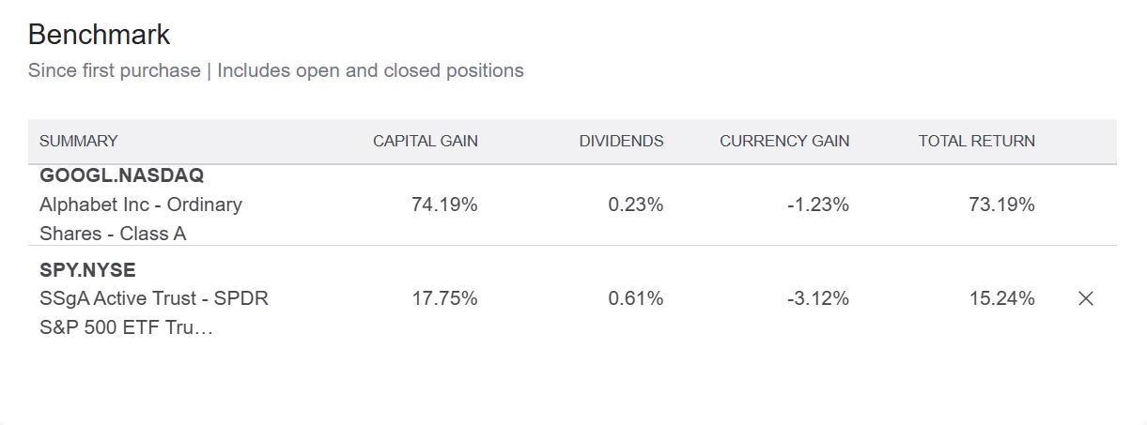The image size is (1147, 425).
Task: Click SPY total return value 15.24%
Action: coord(1001,298)
